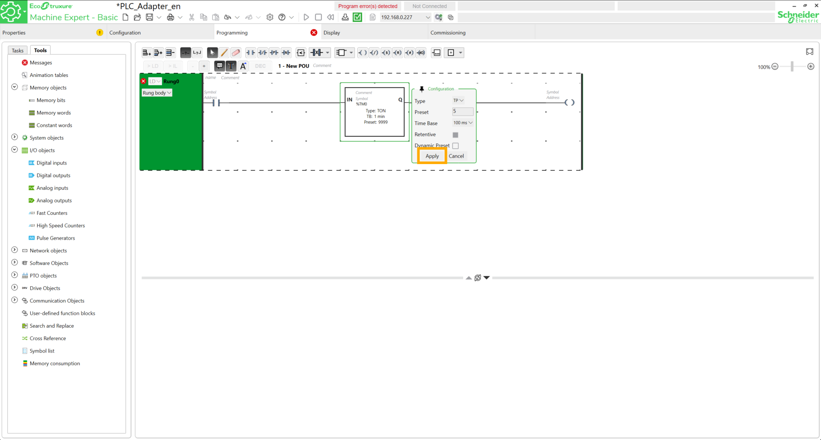Insert a Reset coil element
Screen dimensions: 821x440
398,53
